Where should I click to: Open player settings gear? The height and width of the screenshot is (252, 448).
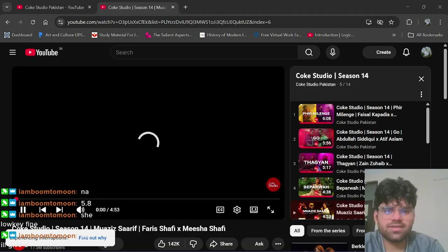(x=237, y=210)
